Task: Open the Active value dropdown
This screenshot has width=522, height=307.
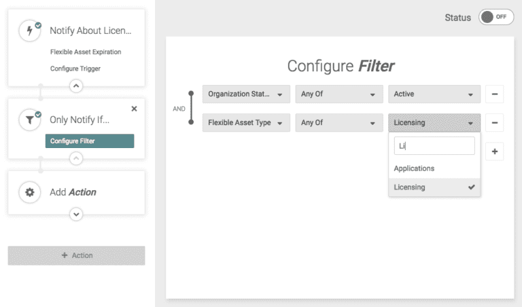Action: [434, 94]
